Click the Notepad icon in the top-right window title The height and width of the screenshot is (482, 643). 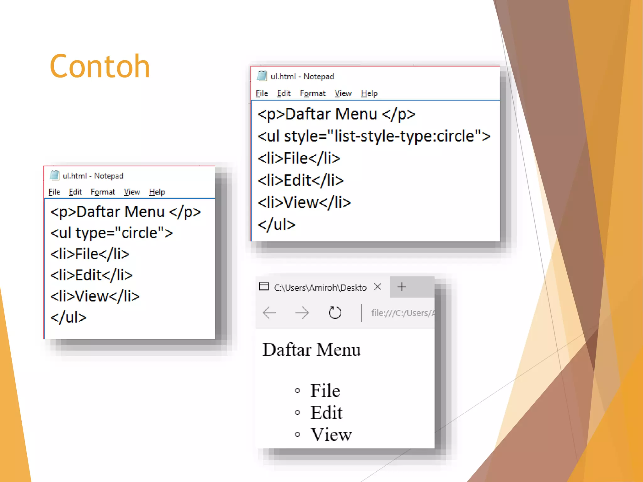coord(262,76)
